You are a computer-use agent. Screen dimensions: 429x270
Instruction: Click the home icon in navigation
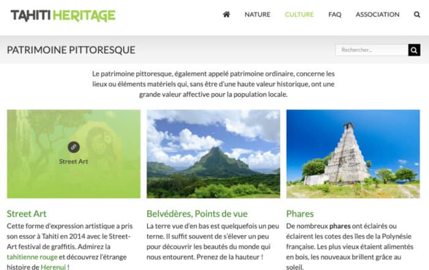coord(226,14)
